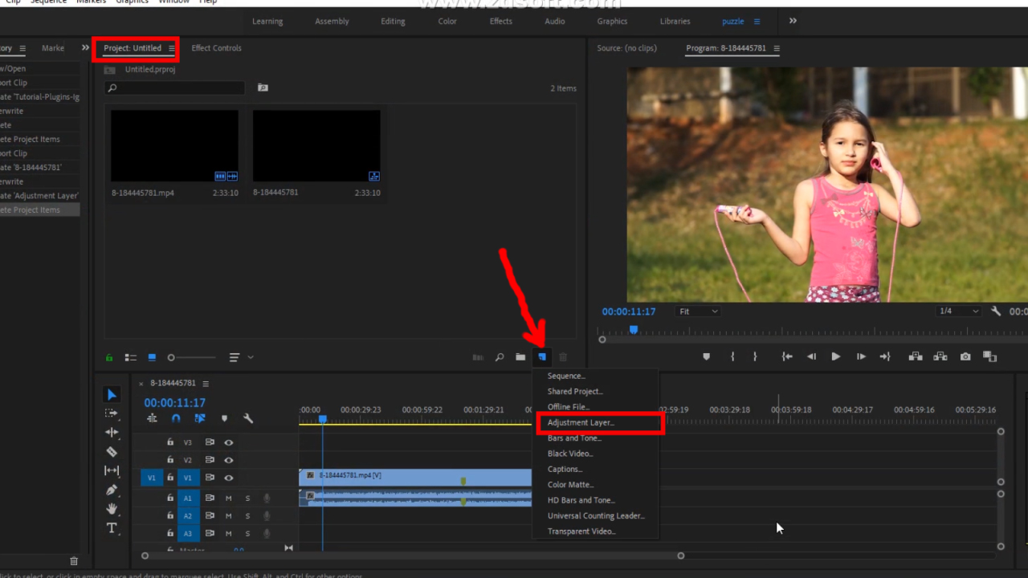The image size is (1028, 578).
Task: Click Lift button in Program monitor
Action: (x=914, y=356)
